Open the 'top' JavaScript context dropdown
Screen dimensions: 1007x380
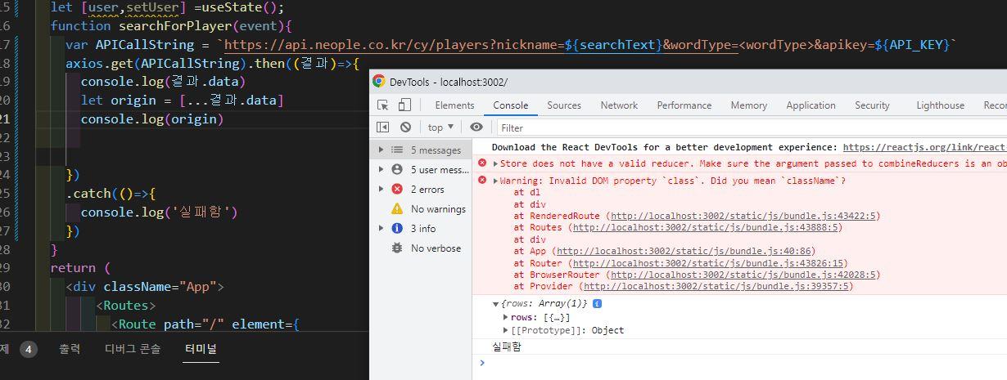coord(440,127)
